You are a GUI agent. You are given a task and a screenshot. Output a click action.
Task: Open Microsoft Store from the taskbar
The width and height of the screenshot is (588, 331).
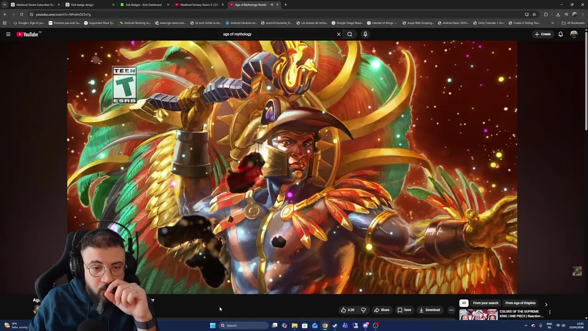point(305,325)
